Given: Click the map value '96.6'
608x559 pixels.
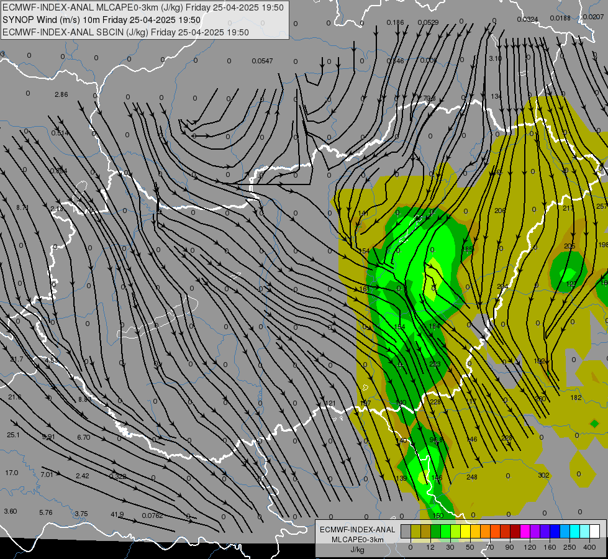Looking at the screenshot, I should click(436, 440).
